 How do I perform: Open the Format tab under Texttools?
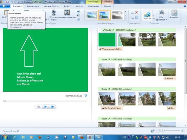107,6
